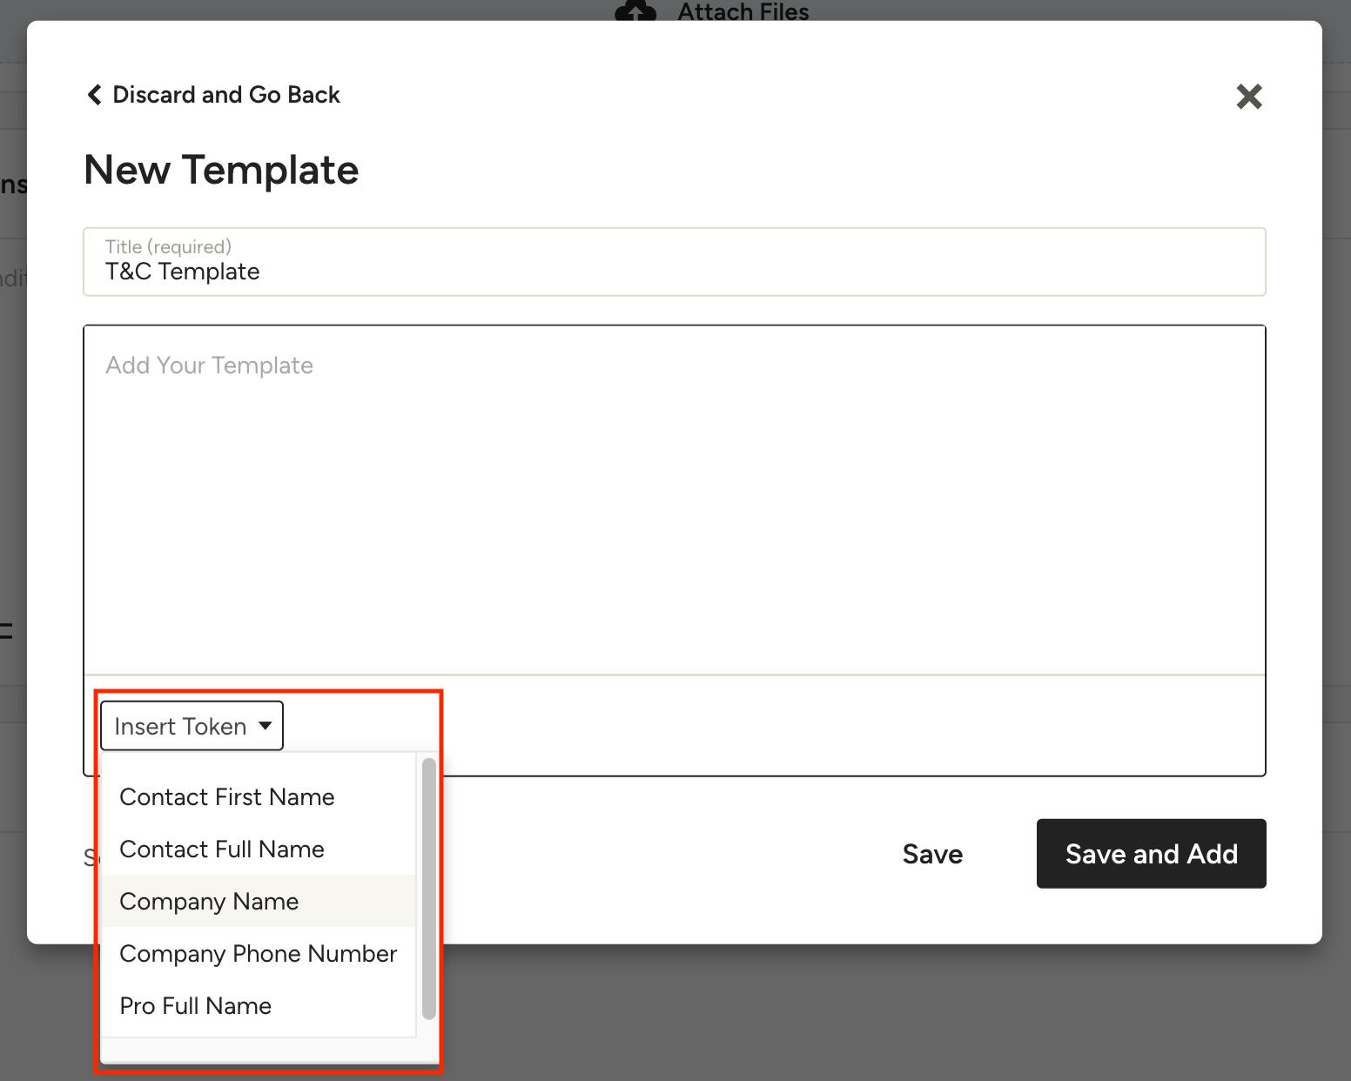
Task: Insert Company Phone Number token
Action: (258, 954)
